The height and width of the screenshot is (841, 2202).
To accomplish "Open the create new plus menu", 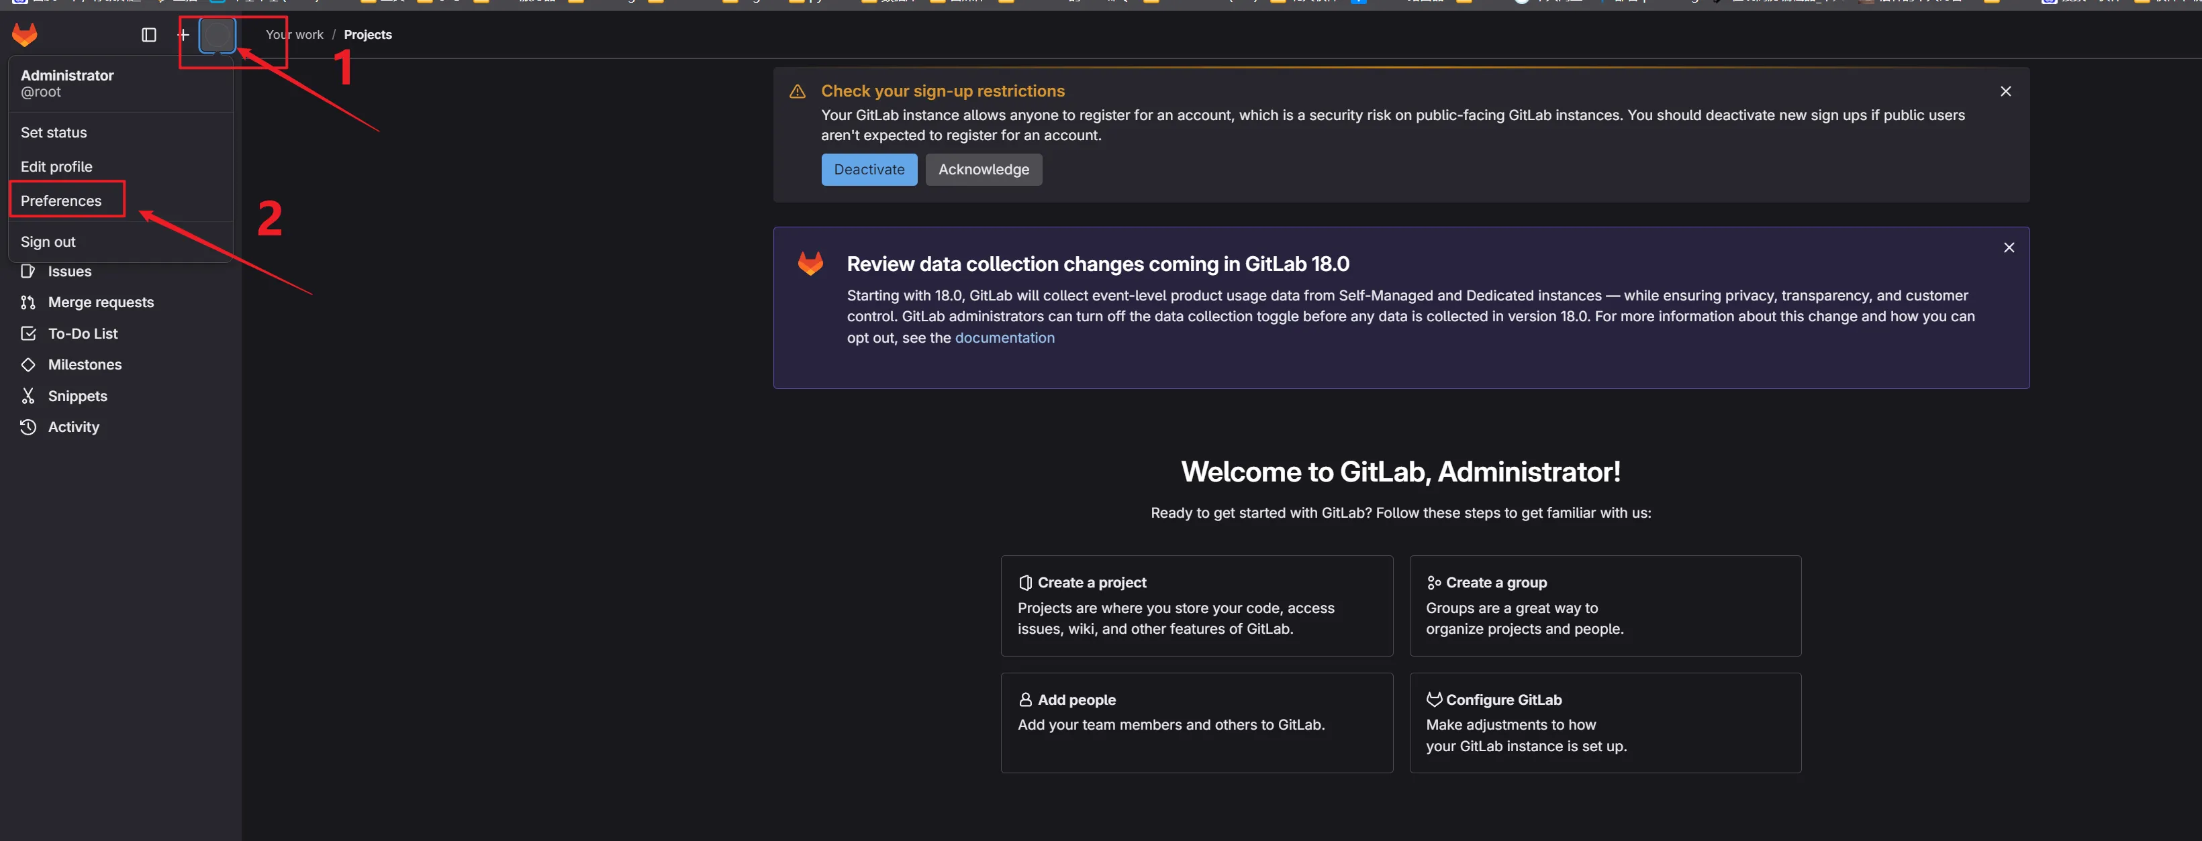I will tap(183, 35).
